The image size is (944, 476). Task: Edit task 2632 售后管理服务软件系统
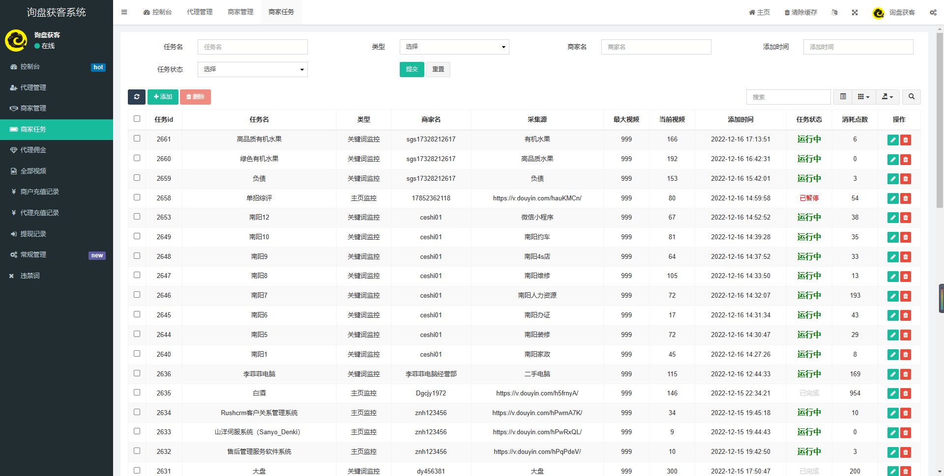pos(893,452)
